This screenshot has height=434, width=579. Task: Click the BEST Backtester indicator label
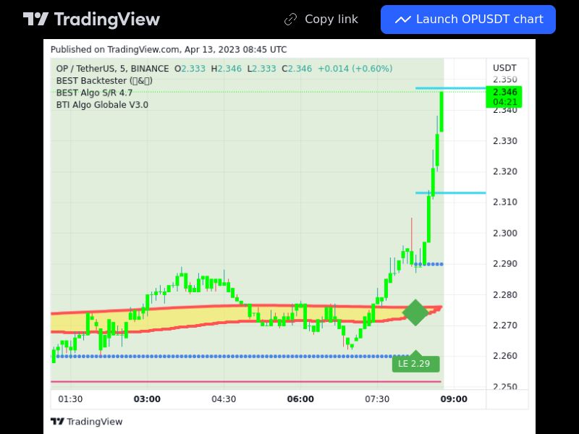pyautogui.click(x=104, y=81)
